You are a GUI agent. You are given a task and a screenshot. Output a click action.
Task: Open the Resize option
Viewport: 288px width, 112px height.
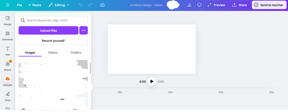coord(35,5)
